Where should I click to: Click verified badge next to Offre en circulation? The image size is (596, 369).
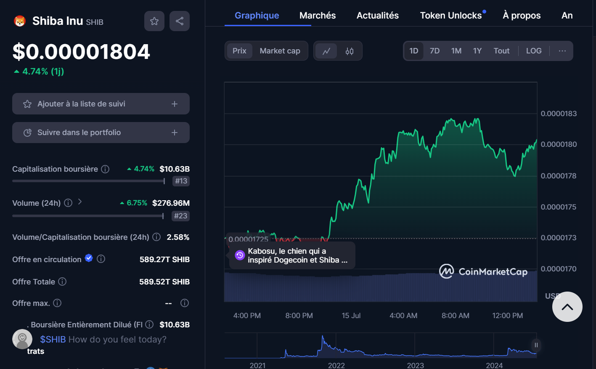(x=89, y=258)
